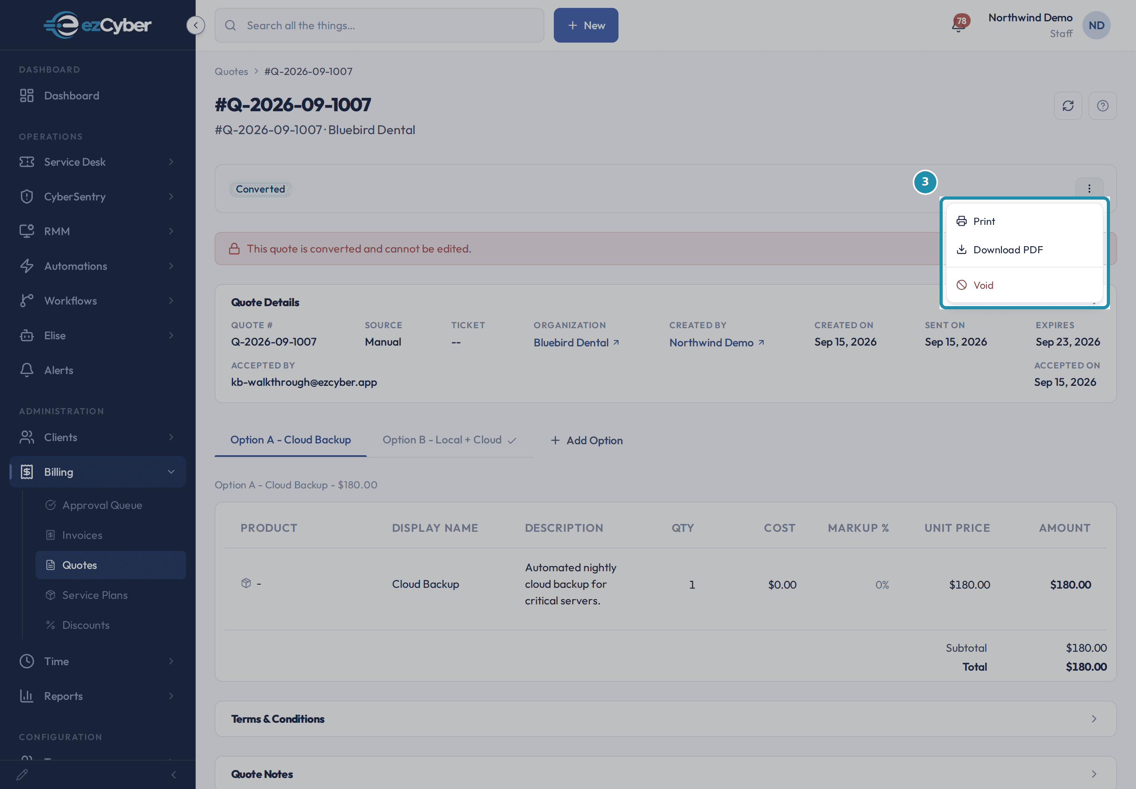
Task: Click the Automations lightning icon
Action: (27, 266)
